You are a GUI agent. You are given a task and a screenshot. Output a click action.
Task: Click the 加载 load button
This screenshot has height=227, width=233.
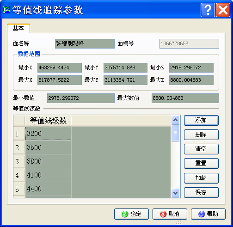[x=201, y=178]
